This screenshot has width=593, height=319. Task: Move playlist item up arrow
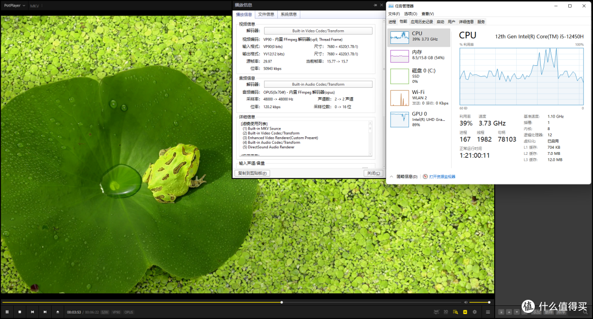(x=508, y=312)
